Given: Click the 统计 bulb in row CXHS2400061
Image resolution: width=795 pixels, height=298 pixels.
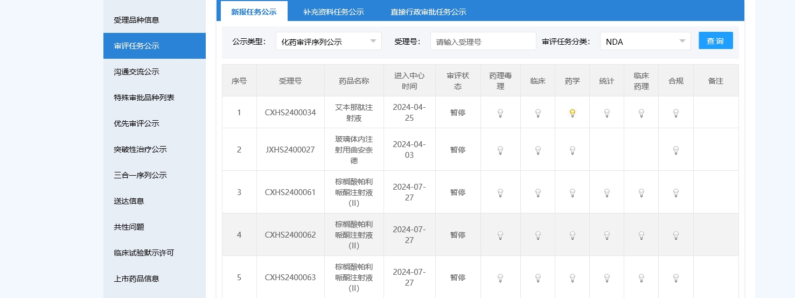Looking at the screenshot, I should tap(607, 193).
